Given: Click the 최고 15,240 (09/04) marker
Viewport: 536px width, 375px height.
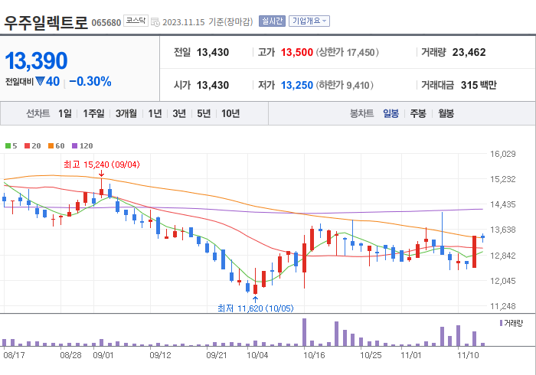Looking at the screenshot, I should [102, 165].
